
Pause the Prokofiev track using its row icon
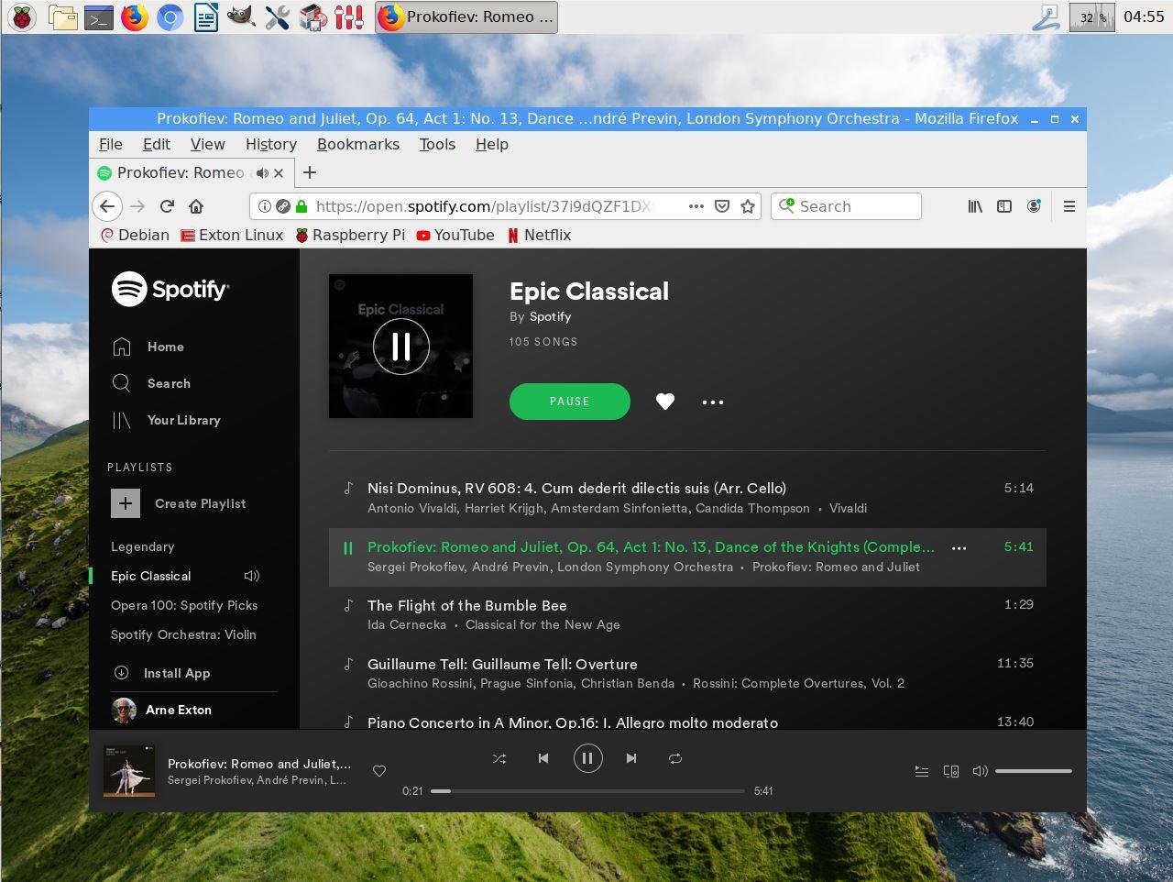pos(348,547)
